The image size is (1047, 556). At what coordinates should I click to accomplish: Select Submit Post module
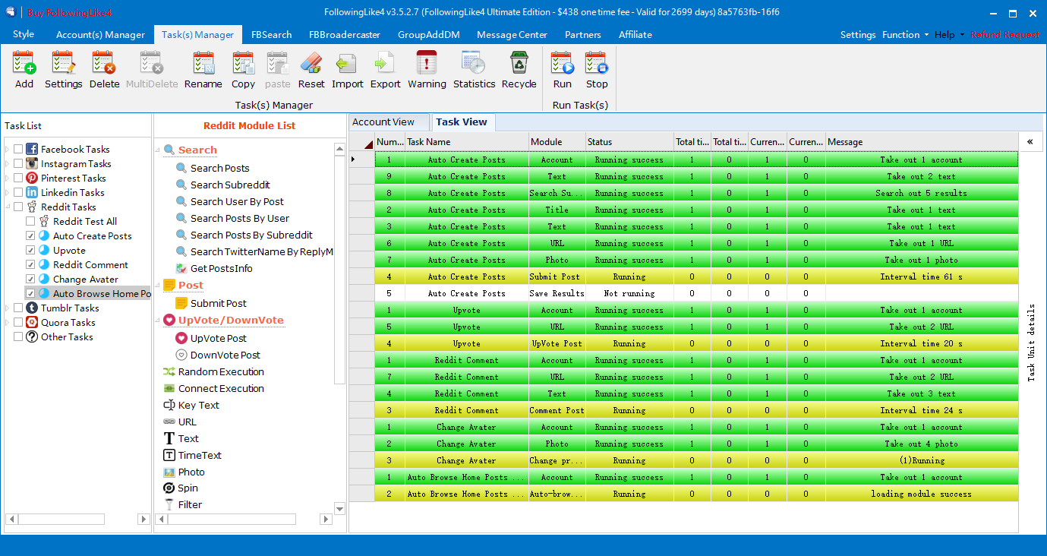pos(218,303)
